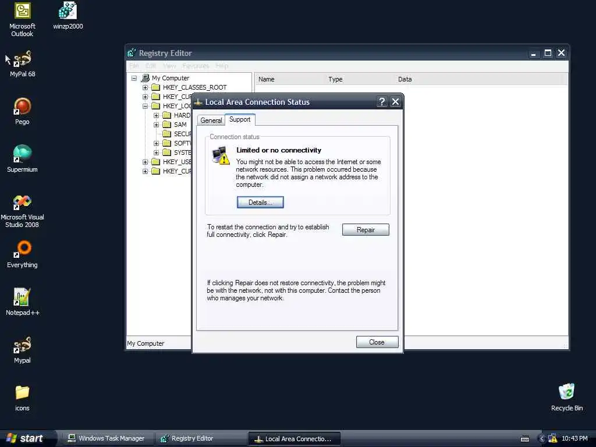Screen dimensions: 596x447
Task: Expand the SOFTWARE registry key
Action: [156, 143]
